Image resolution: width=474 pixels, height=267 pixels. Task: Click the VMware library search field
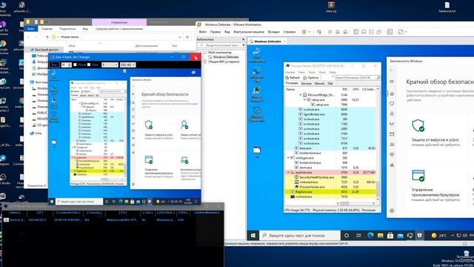point(221,45)
